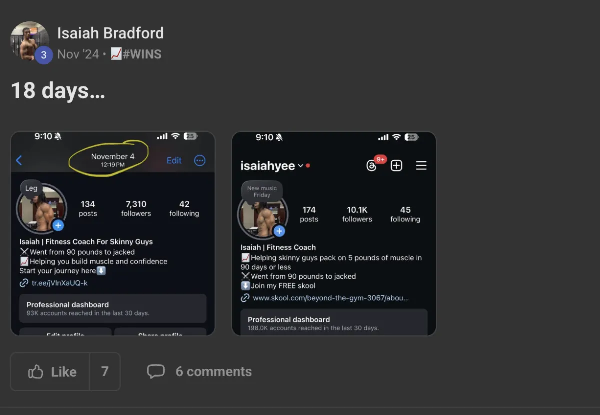This screenshot has width=600, height=415.
Task: Tap the new post plus square icon
Action: [396, 166]
